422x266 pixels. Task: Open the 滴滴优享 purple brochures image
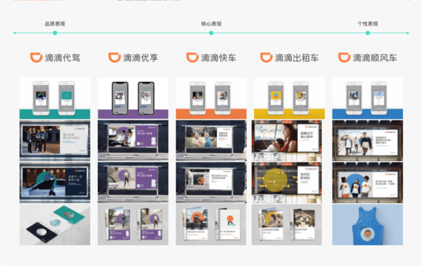[133, 225]
